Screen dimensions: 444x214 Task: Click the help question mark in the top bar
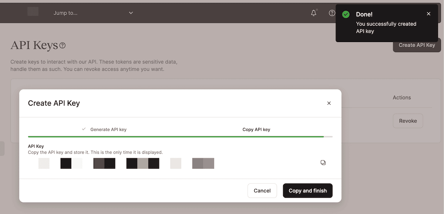point(332,13)
